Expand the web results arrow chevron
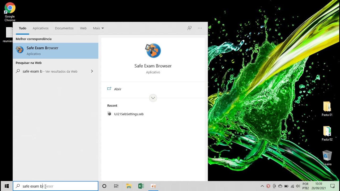The image size is (340, 191). pos(92,71)
